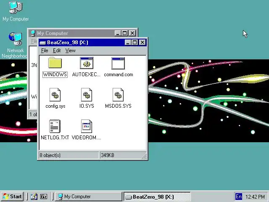
Task: Select the AUTOEXEC batch file icon
Action: point(87,63)
